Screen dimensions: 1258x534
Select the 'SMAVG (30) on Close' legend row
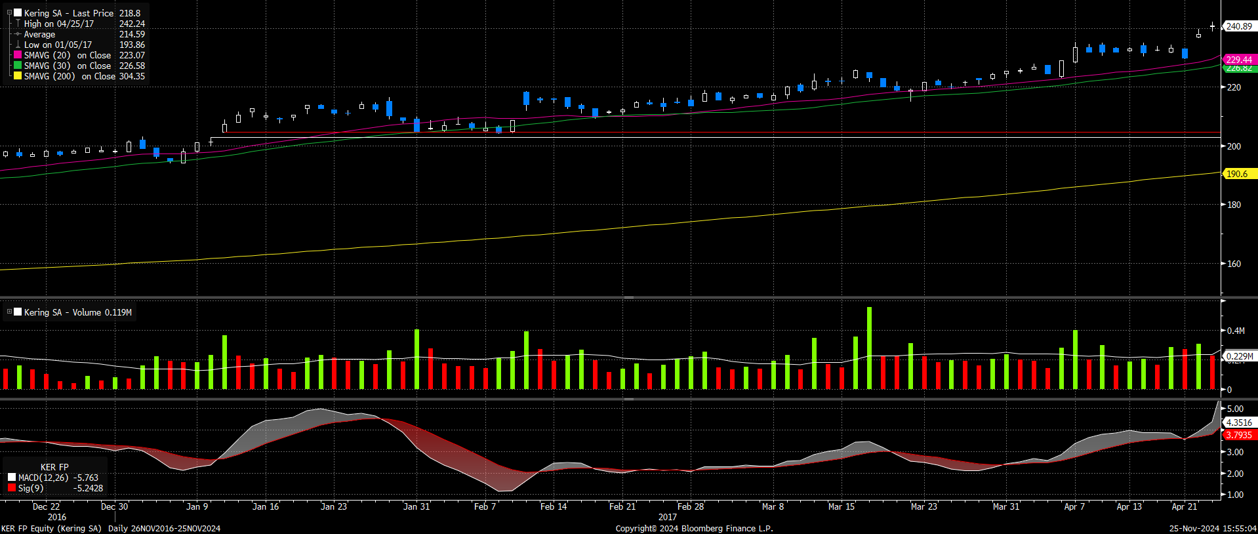pyautogui.click(x=79, y=66)
